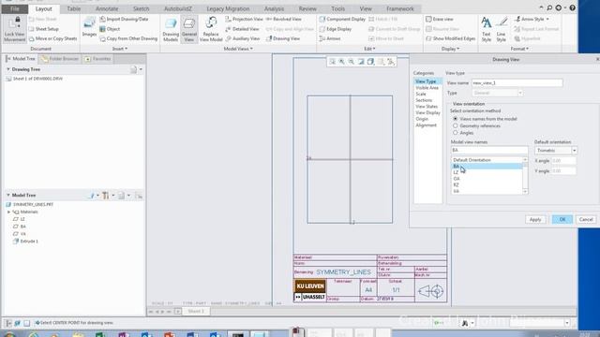Select Extrude 1 in Model Tree
600x337 pixels.
pyautogui.click(x=25, y=242)
